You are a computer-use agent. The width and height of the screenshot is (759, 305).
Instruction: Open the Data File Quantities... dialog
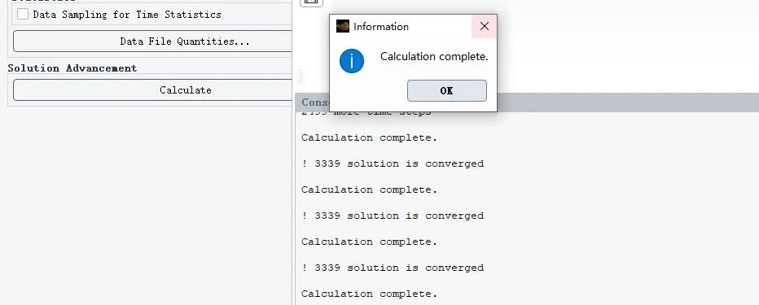(152, 41)
